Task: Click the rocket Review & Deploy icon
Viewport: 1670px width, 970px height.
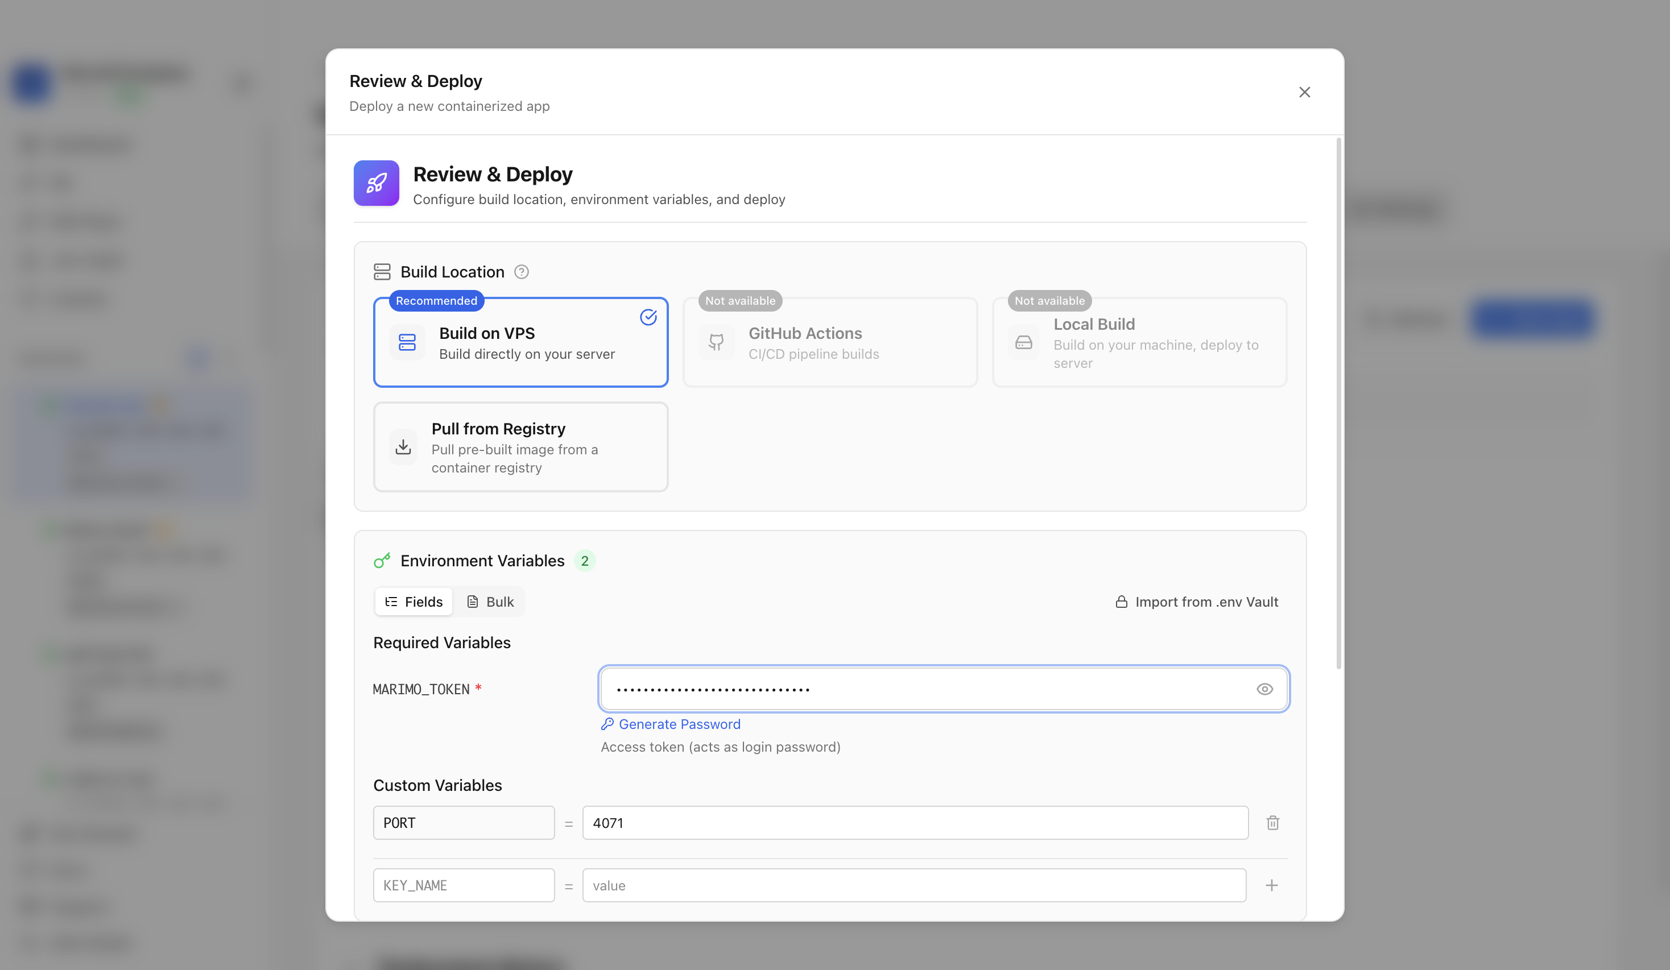Action: 377,183
